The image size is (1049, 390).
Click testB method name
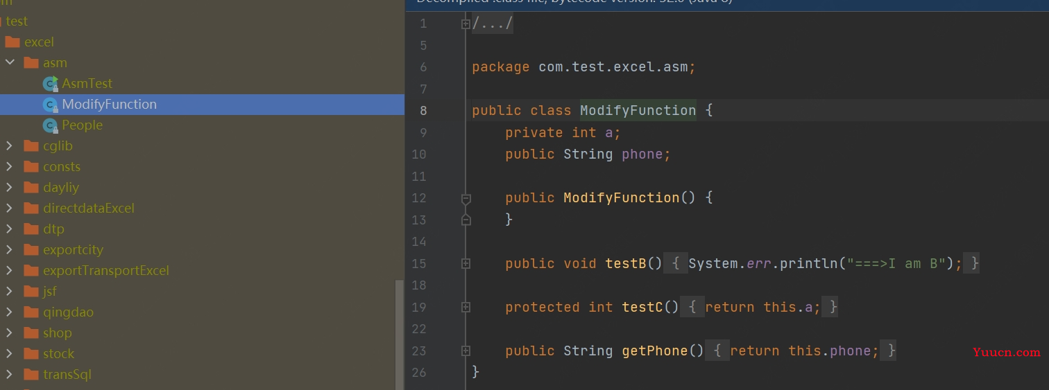point(626,263)
